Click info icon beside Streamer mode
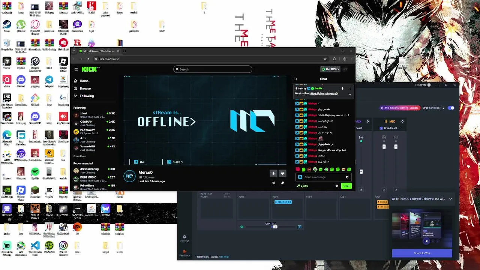This screenshot has width=480, height=270. (443, 108)
